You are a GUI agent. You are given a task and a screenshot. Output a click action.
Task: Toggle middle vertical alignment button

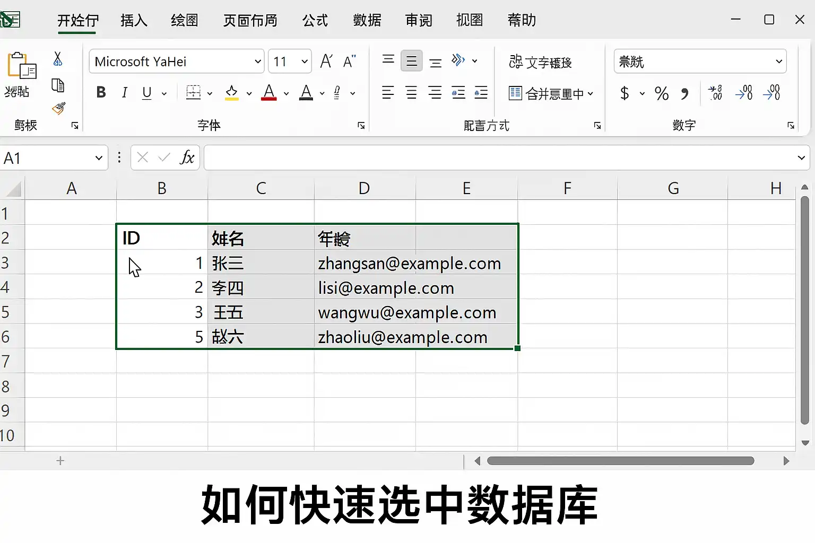click(x=412, y=61)
